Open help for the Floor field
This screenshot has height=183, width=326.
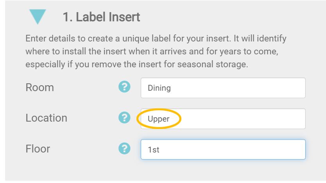pyautogui.click(x=124, y=148)
